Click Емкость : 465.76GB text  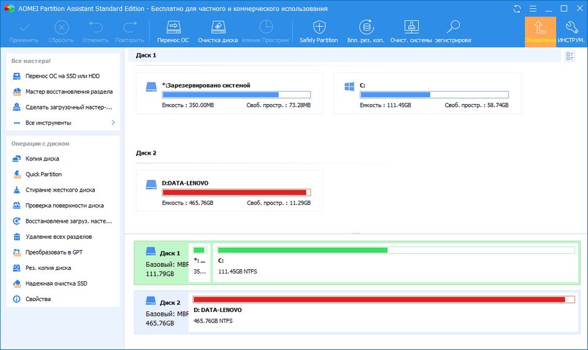click(x=187, y=203)
